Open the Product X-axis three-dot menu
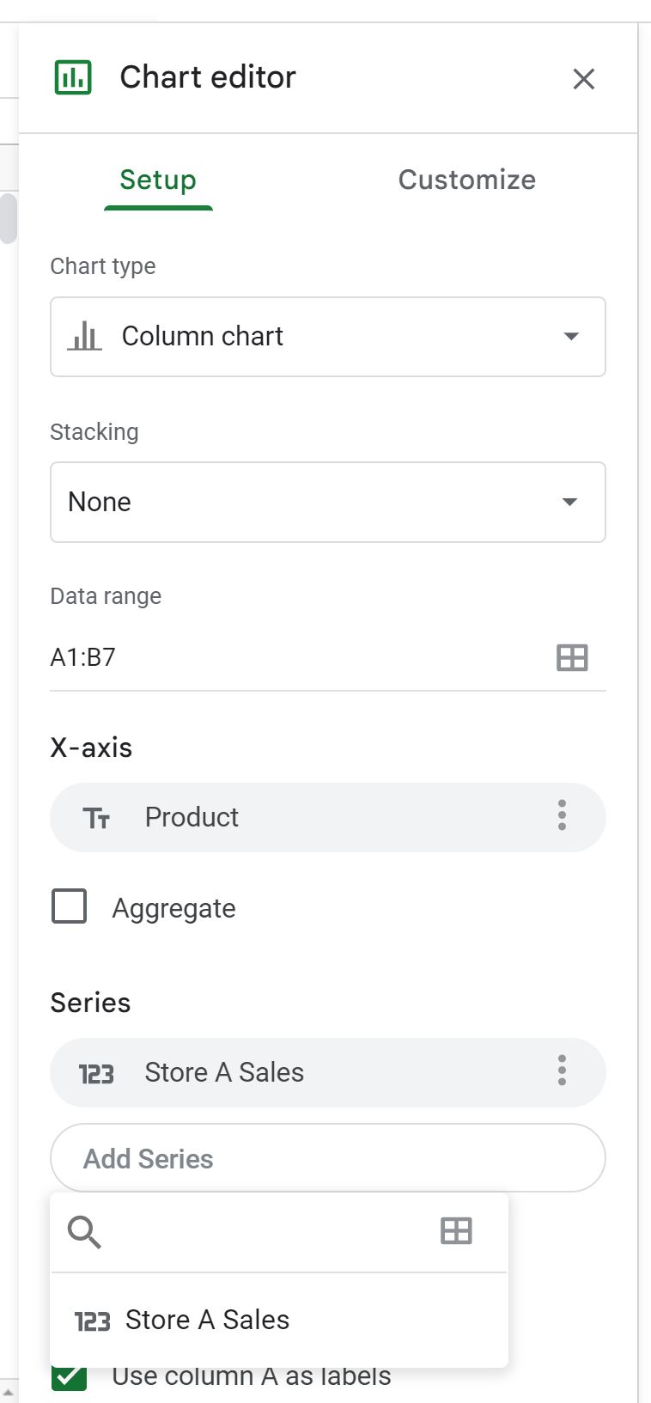 click(562, 815)
